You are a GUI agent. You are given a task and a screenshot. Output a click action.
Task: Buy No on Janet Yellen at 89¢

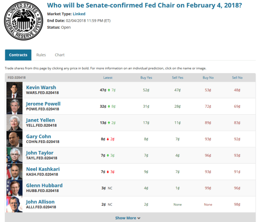click(x=208, y=123)
